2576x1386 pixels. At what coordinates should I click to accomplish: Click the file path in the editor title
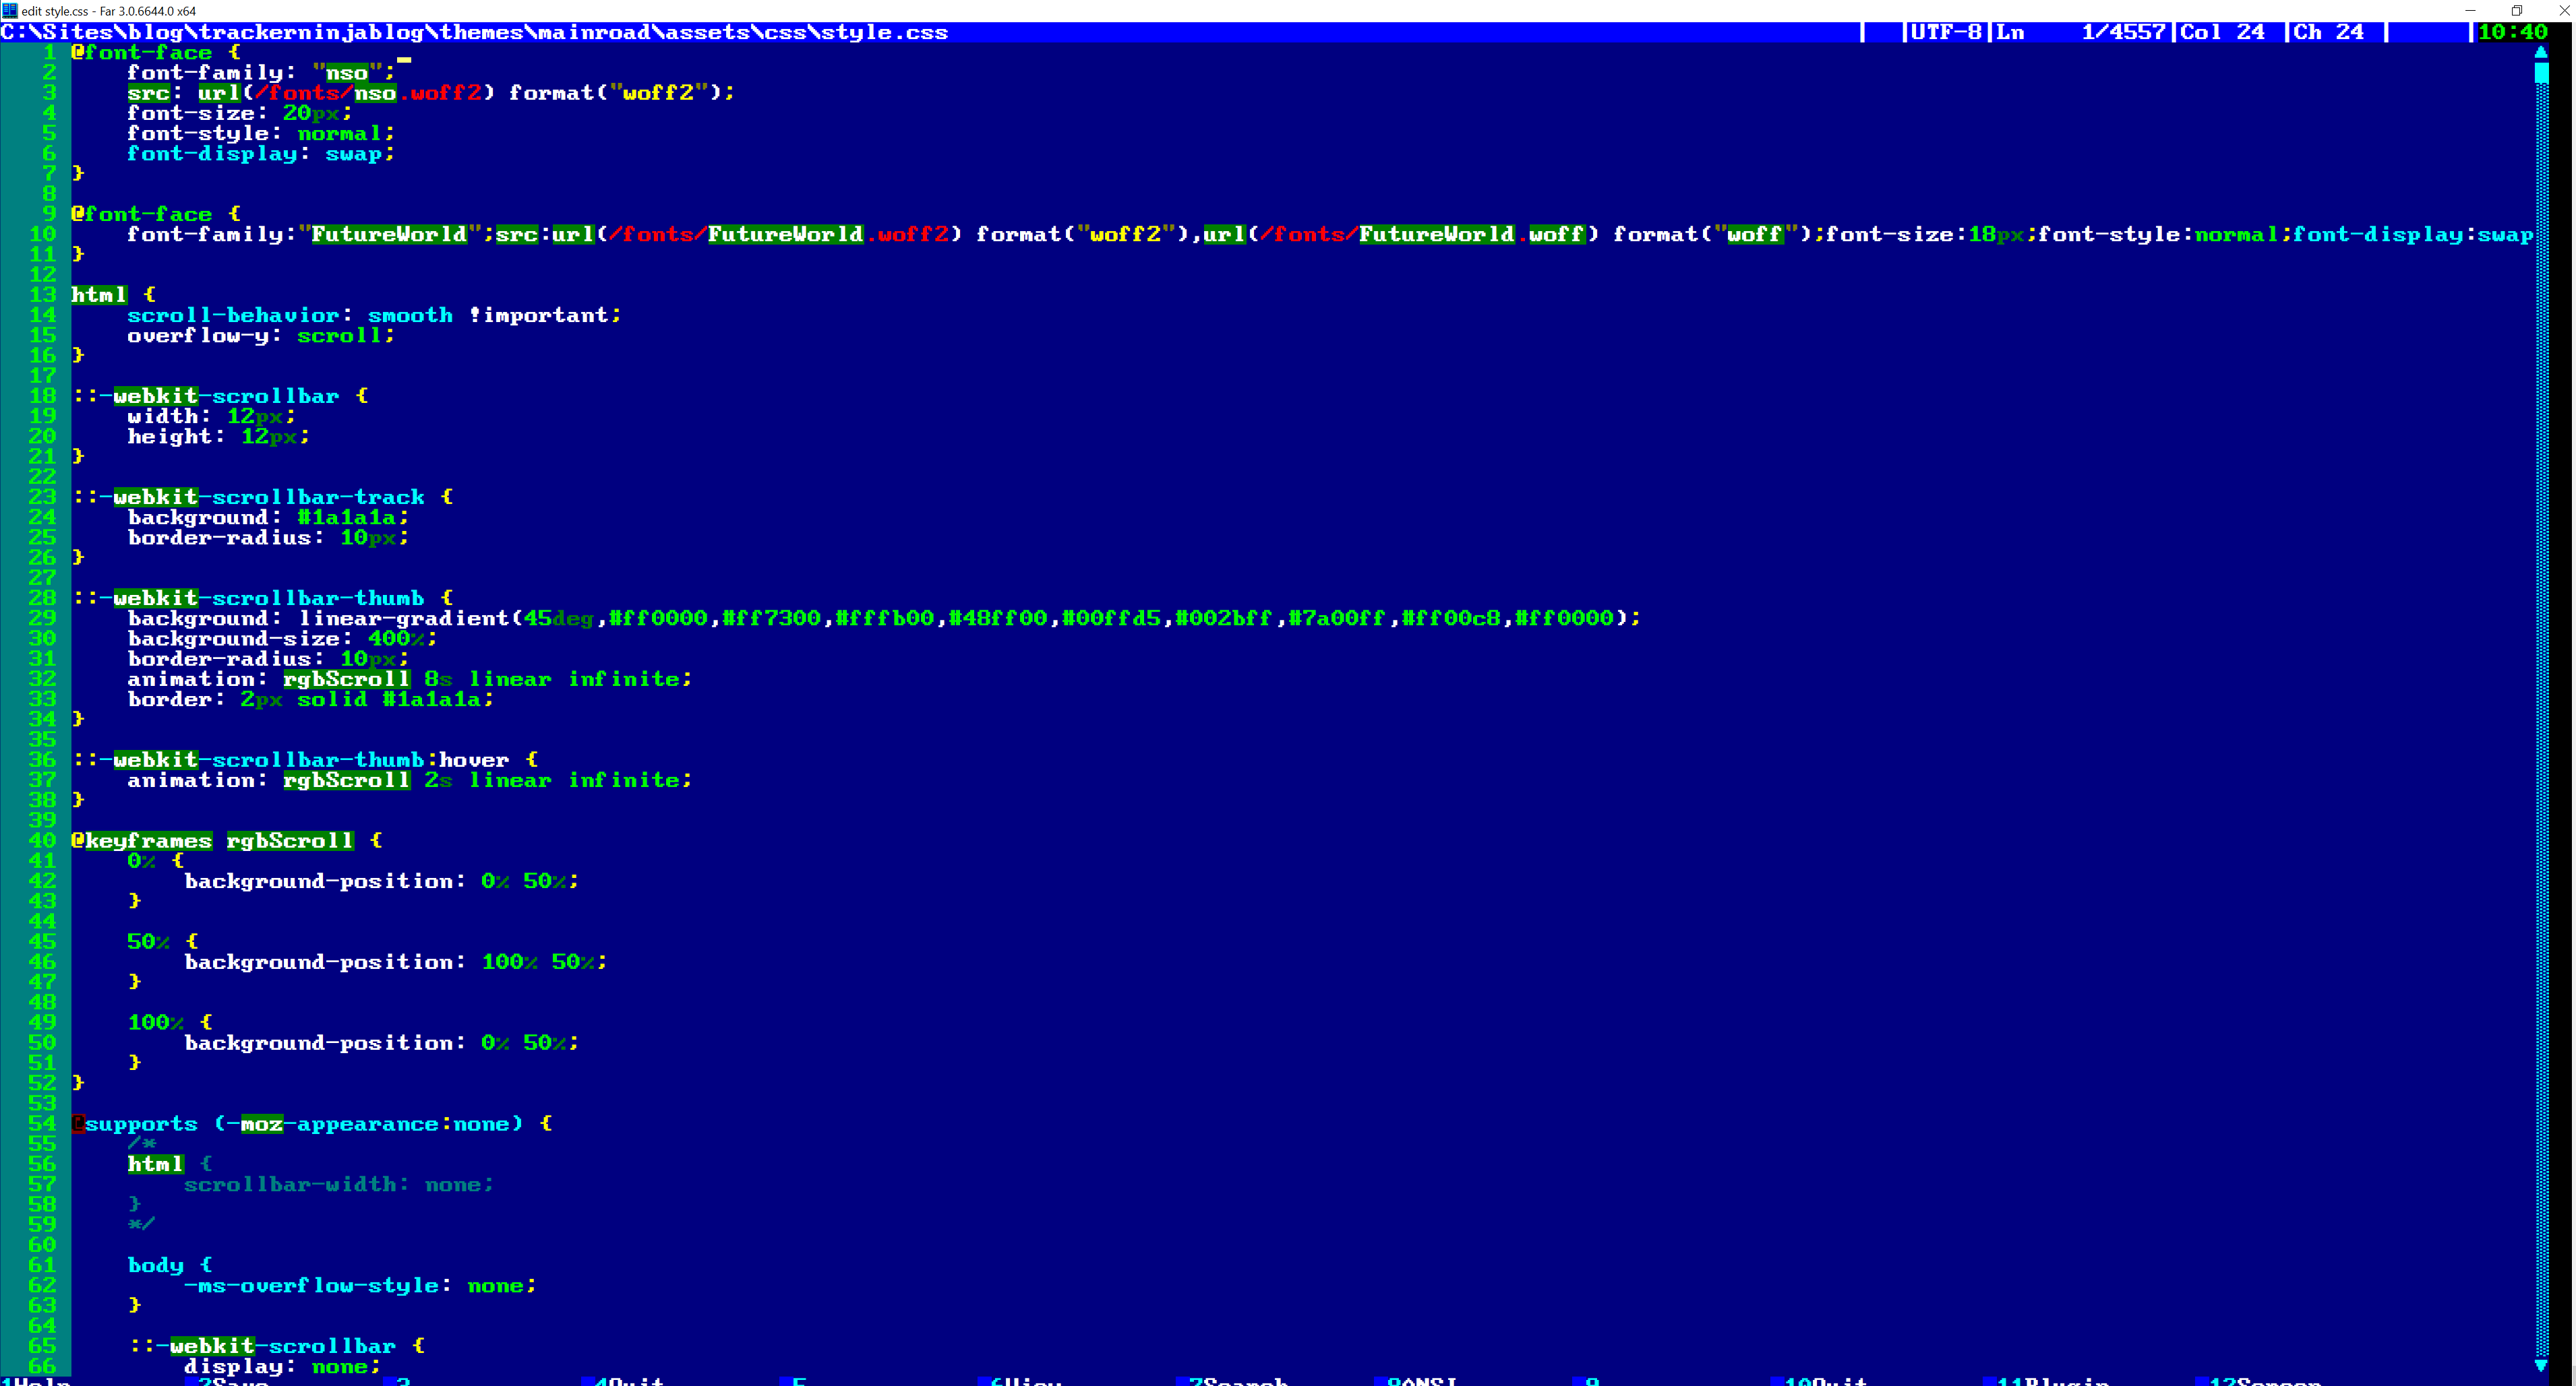(475, 32)
